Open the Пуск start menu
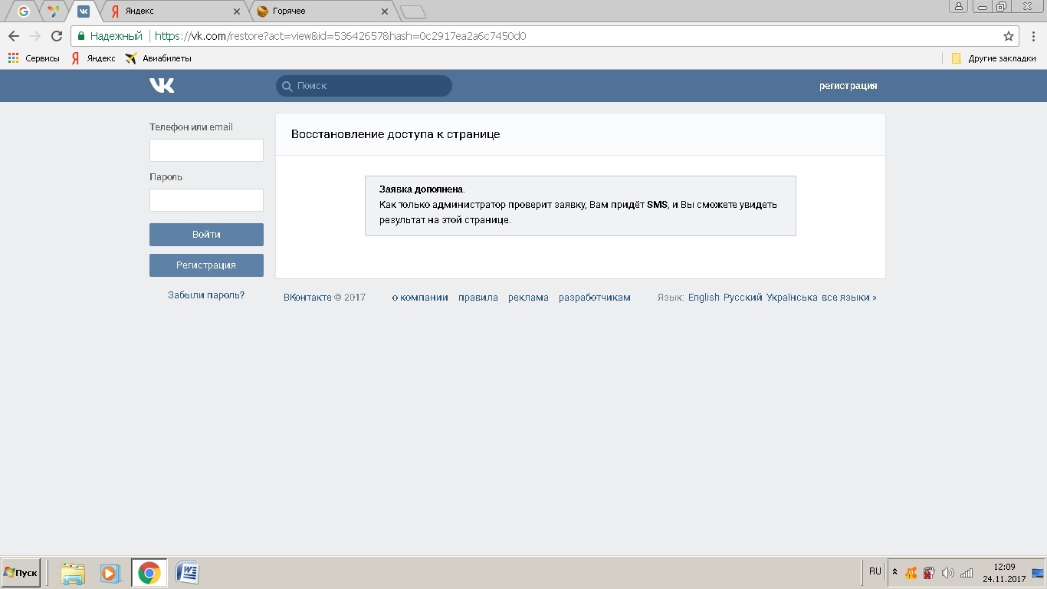The image size is (1047, 589). coord(21,573)
